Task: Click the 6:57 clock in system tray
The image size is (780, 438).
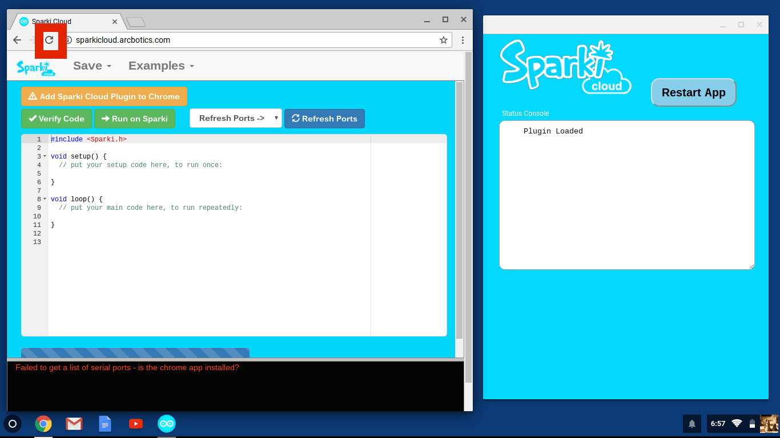Action: pos(718,424)
